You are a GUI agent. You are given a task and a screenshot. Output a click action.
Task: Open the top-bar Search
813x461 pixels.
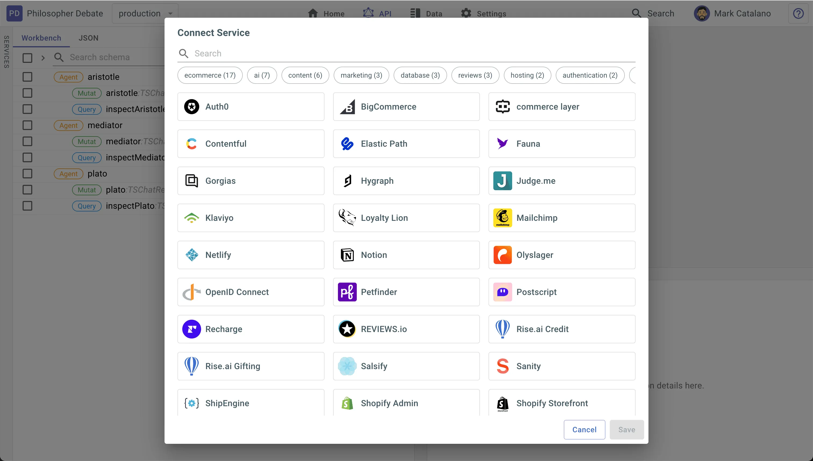pyautogui.click(x=653, y=14)
